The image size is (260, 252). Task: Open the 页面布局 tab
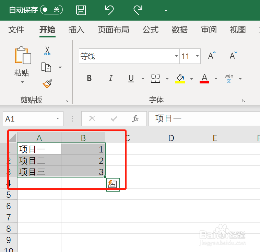(114, 30)
